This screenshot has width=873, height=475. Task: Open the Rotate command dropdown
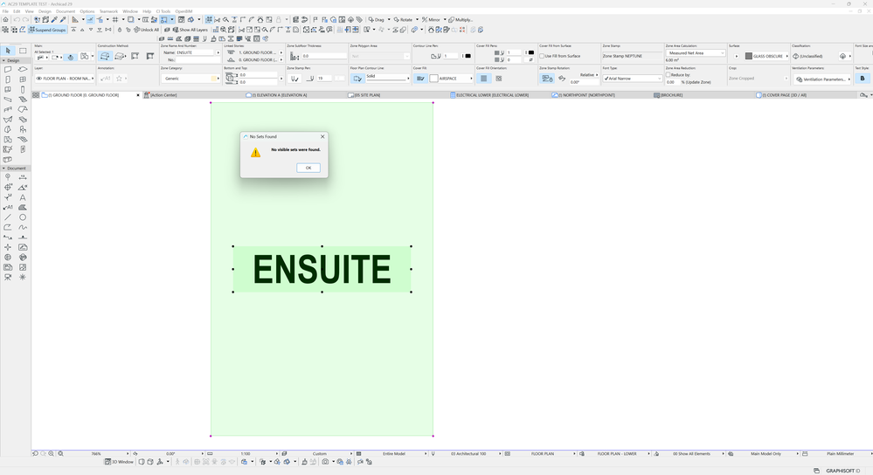click(x=417, y=19)
